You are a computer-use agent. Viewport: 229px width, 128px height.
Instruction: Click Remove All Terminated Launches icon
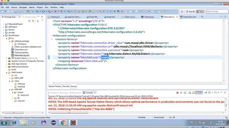point(185,92)
